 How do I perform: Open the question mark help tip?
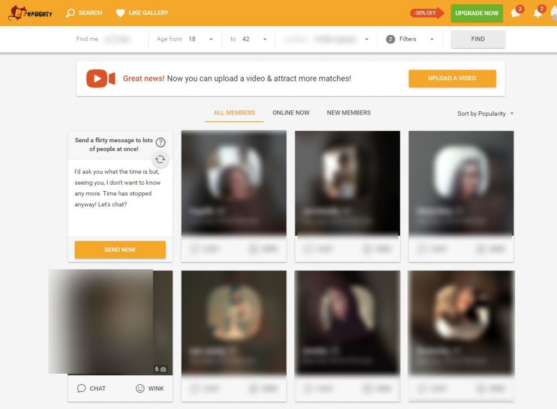coord(160,142)
